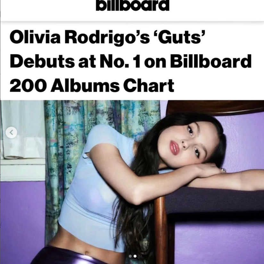The width and height of the screenshot is (264, 264).
Task: Select the active second pagination dot
Action: click(x=135, y=256)
